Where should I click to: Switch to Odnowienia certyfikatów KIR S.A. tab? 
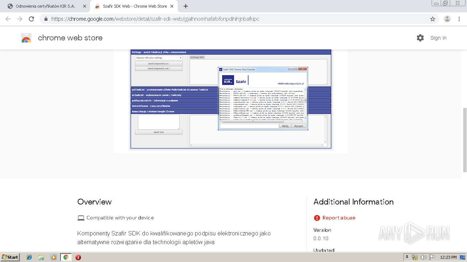(45, 6)
